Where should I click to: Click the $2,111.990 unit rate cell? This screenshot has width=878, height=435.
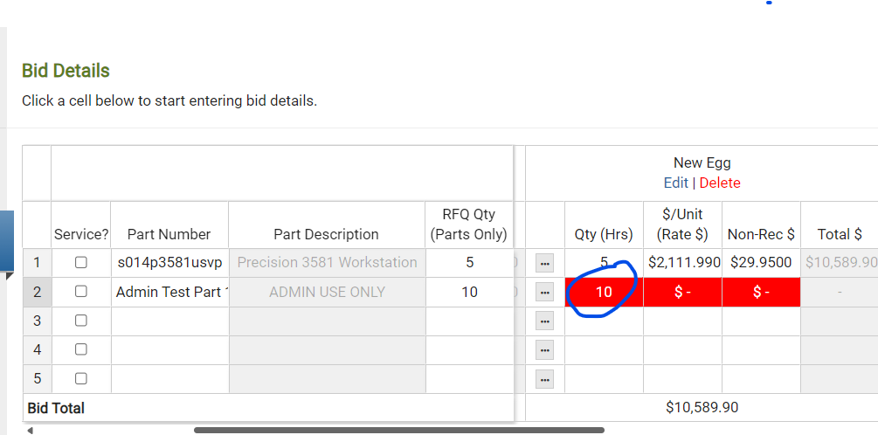683,262
